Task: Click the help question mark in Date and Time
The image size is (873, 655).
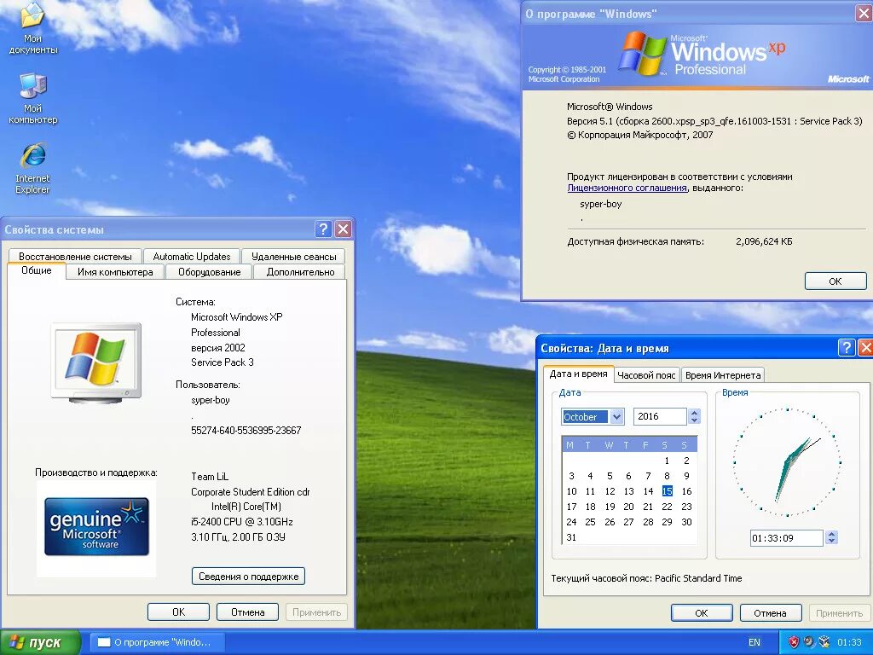Action: (x=847, y=348)
